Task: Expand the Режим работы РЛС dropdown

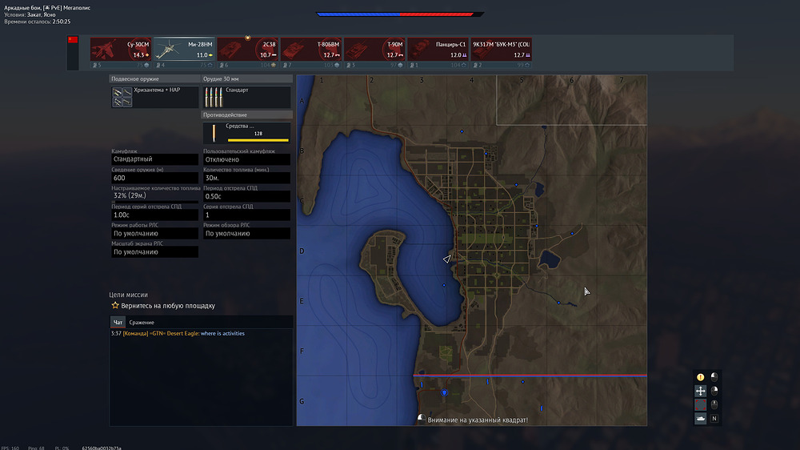Action: (154, 234)
